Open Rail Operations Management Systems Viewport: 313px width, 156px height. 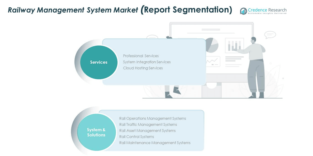coord(153,119)
